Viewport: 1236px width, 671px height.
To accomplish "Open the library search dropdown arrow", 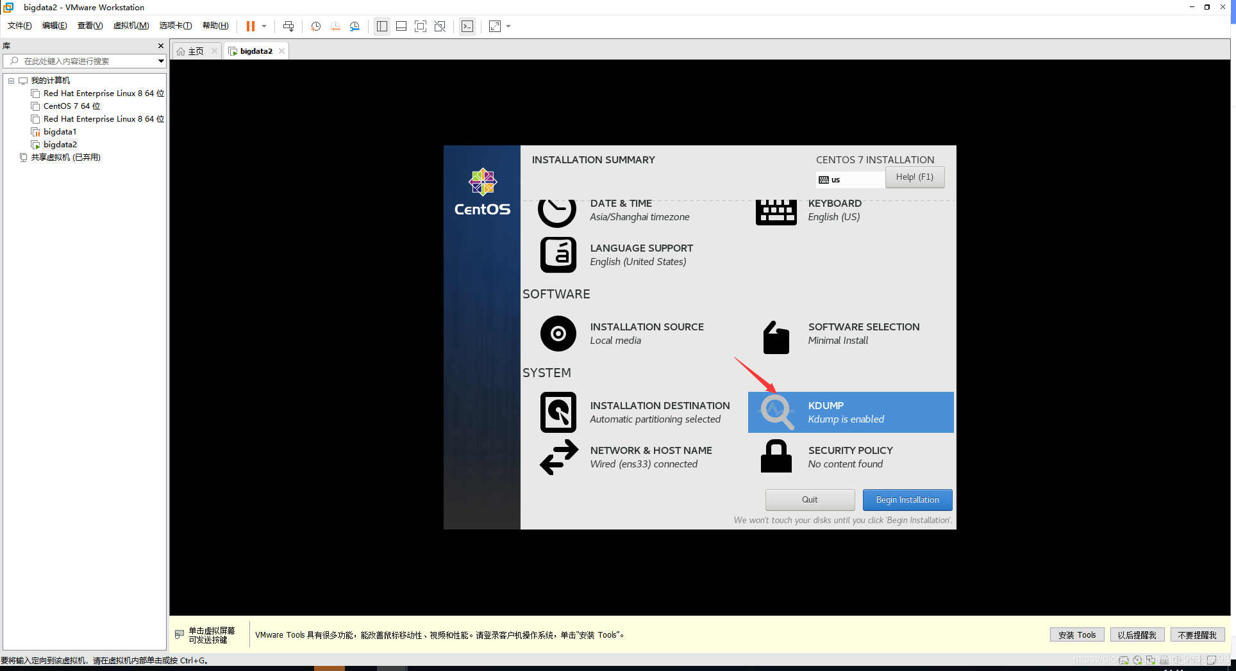I will tap(161, 61).
